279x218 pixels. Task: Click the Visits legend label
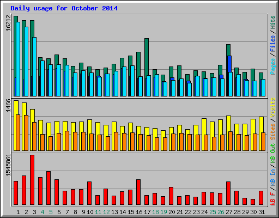pyautogui.click(x=273, y=107)
